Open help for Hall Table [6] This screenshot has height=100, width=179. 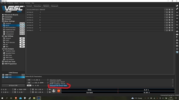[x=172, y=28]
